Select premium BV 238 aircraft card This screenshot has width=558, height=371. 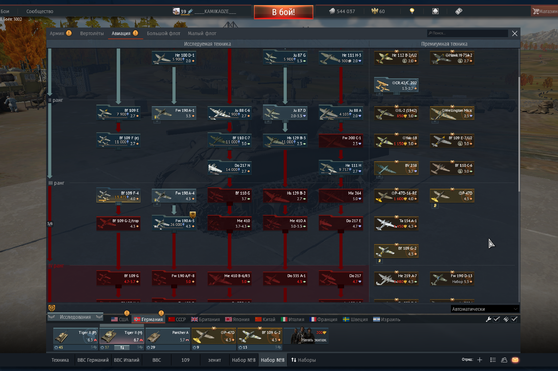[x=396, y=168]
